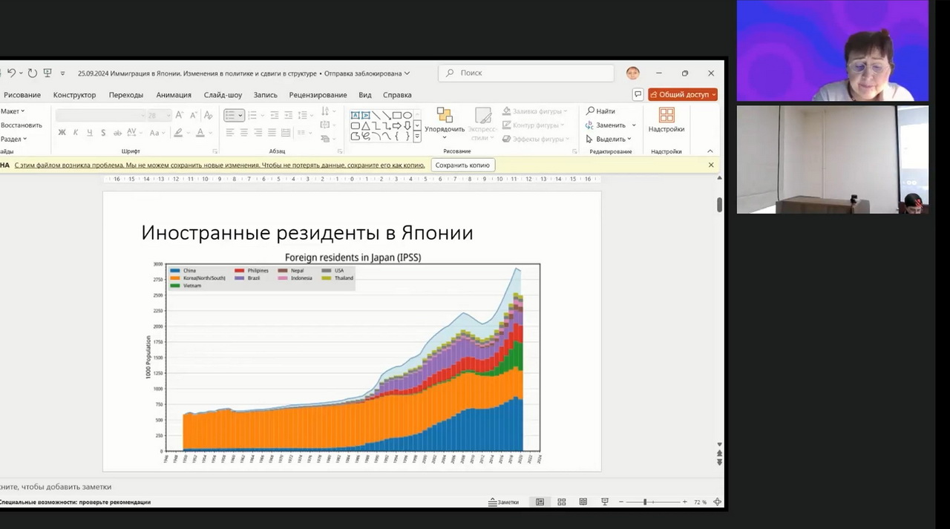
Task: Clear all formatting icon
Action: [209, 115]
